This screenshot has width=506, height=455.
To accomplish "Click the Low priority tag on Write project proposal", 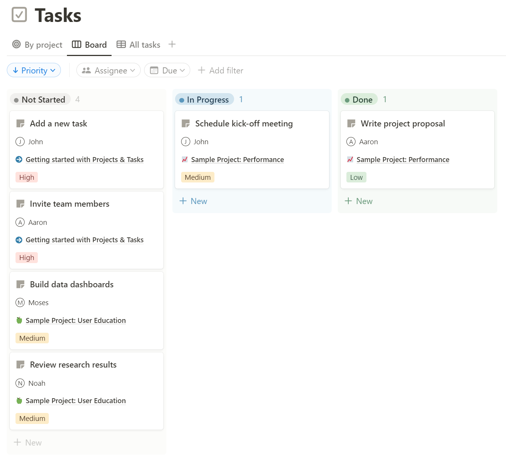I will tap(356, 177).
